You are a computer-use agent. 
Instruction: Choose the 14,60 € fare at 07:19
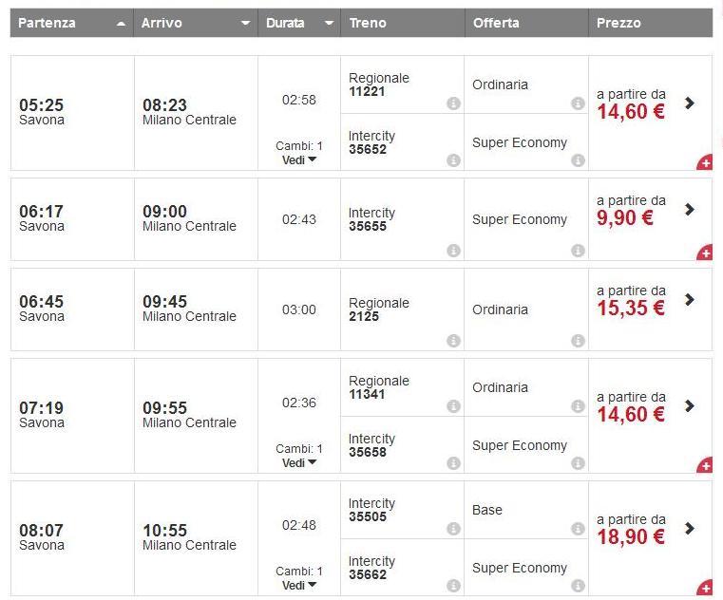[631, 415]
